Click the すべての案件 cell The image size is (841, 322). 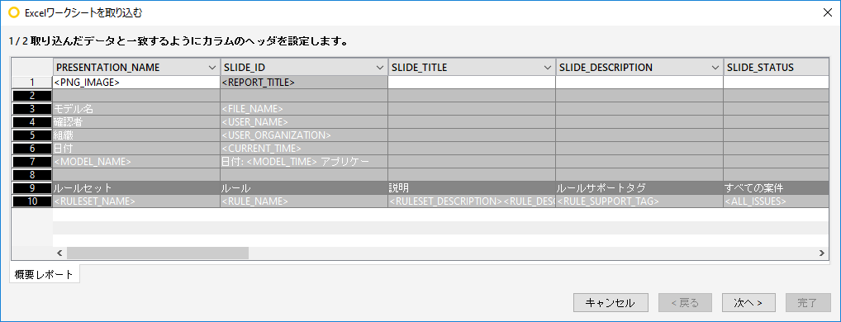[775, 188]
